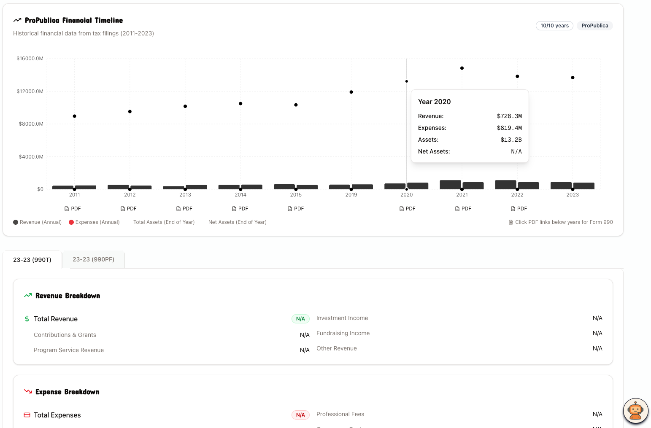
Task: Open the 2013 Form 990 PDF link
Action: coord(184,209)
